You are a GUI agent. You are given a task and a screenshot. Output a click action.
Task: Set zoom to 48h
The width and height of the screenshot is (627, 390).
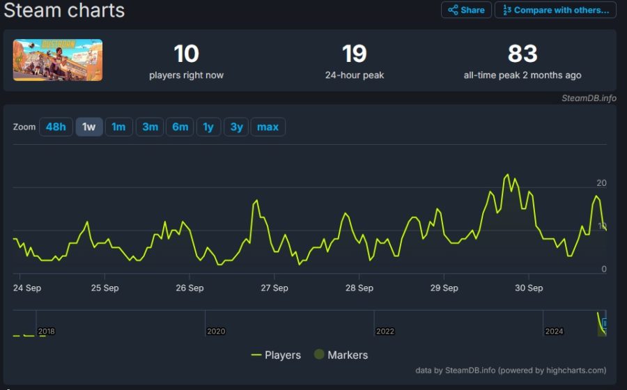point(56,127)
